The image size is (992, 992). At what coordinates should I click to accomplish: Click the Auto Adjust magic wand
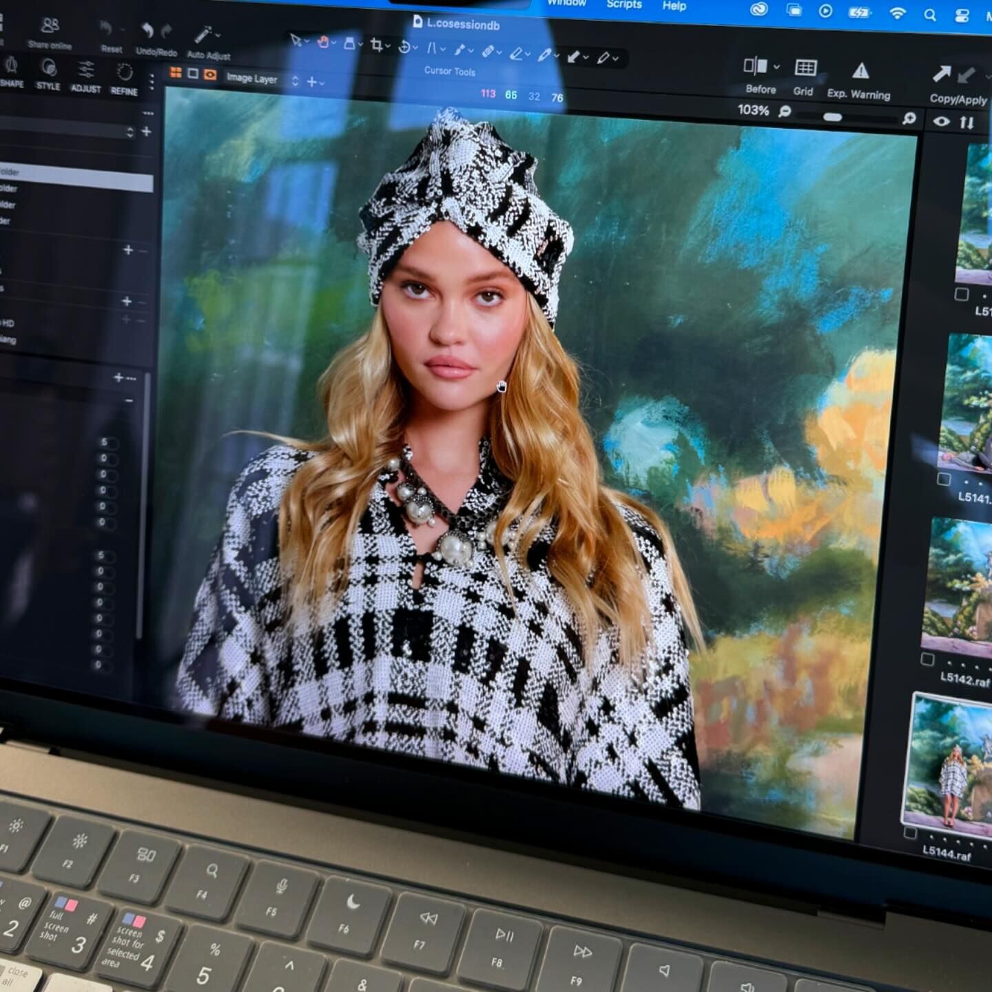pyautogui.click(x=203, y=34)
